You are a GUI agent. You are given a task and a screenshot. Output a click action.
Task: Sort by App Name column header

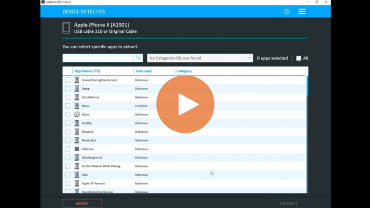coord(87,71)
